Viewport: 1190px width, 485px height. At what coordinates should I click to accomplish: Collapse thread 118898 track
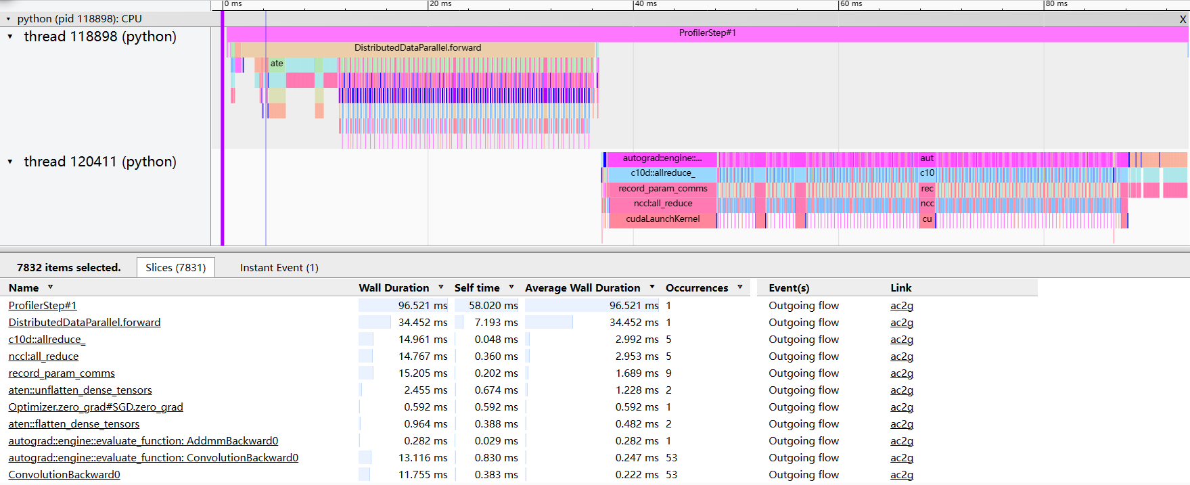pos(10,37)
